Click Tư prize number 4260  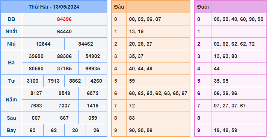[96, 81]
